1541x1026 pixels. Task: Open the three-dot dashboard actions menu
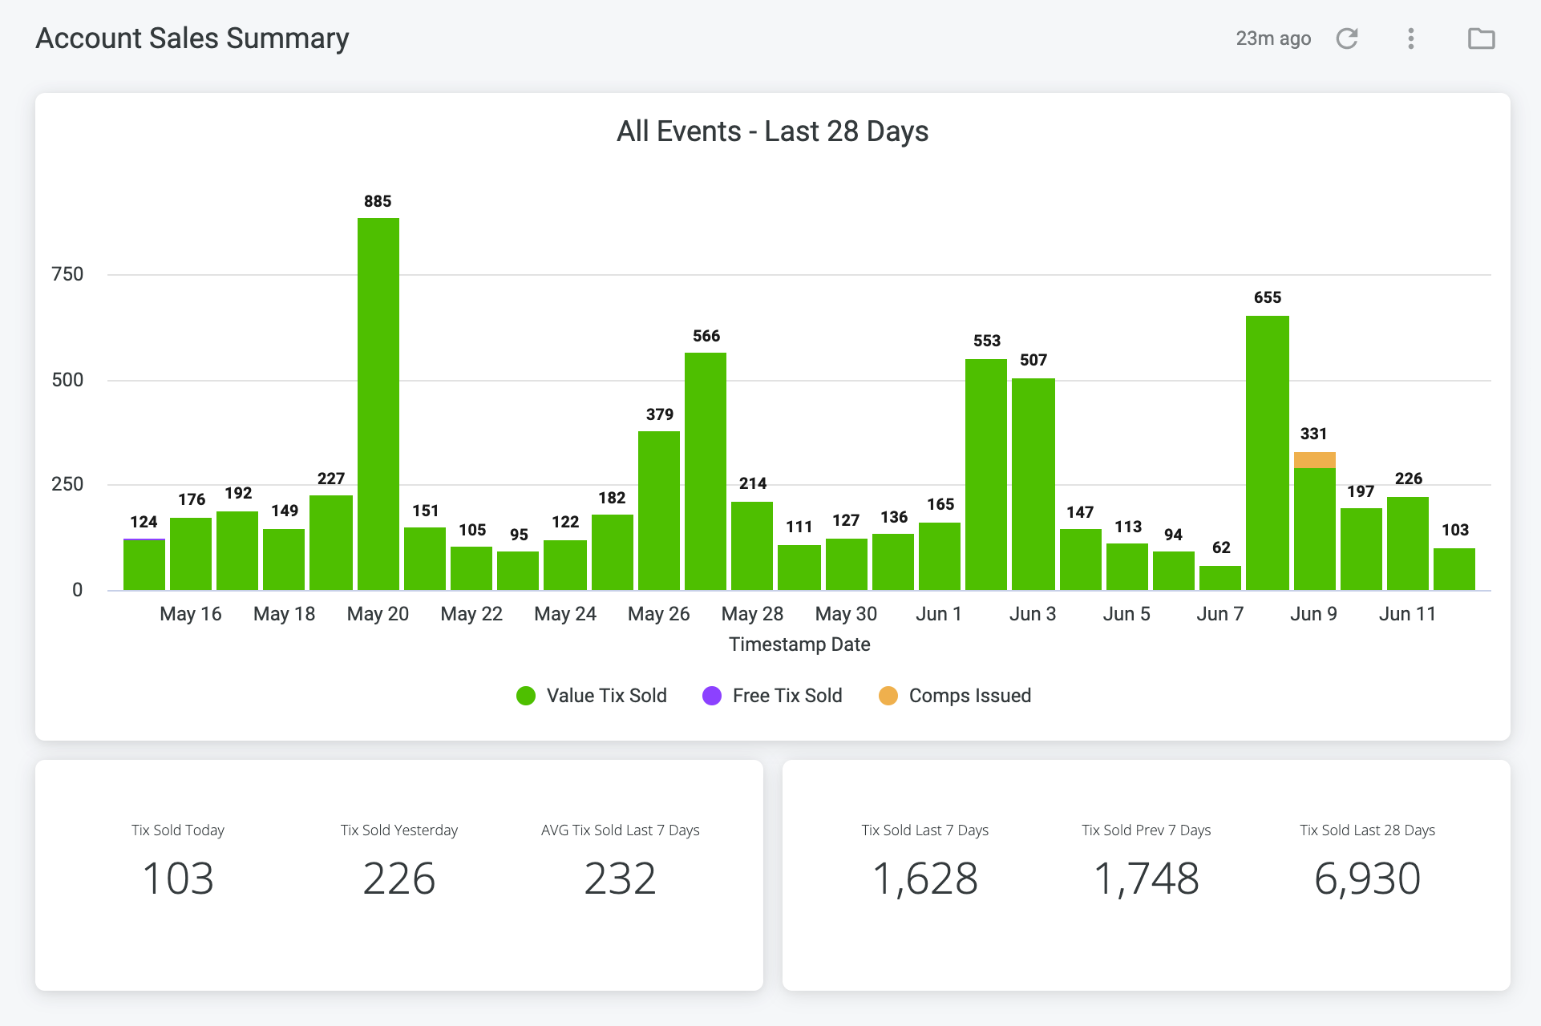tap(1411, 38)
